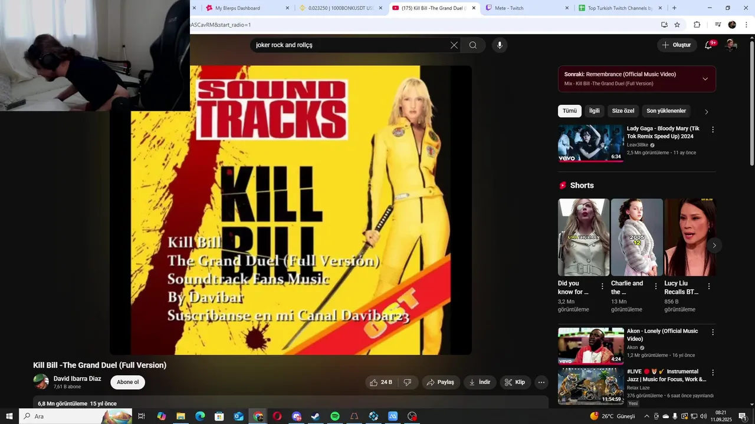
Task: Show more Shorts with the next arrow
Action: 714,245
